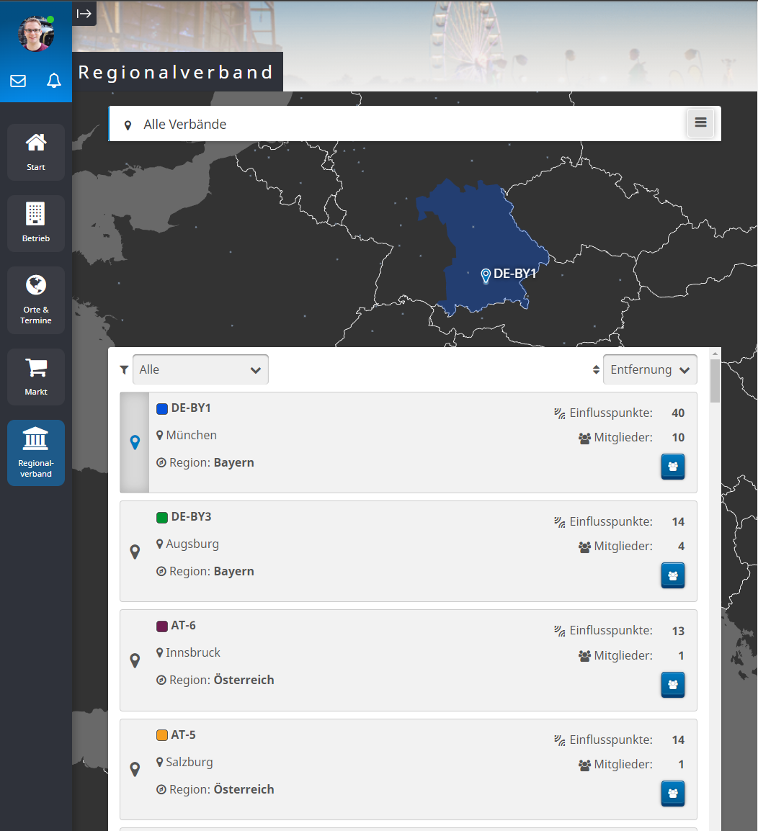Expand the sidebar with arrow icon
The image size is (758, 831).
point(84,13)
